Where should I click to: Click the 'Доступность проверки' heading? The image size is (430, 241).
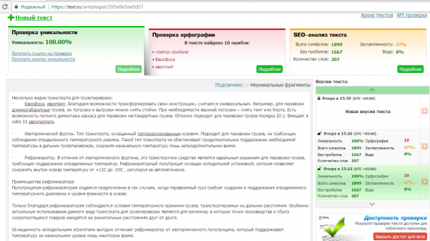(395, 218)
